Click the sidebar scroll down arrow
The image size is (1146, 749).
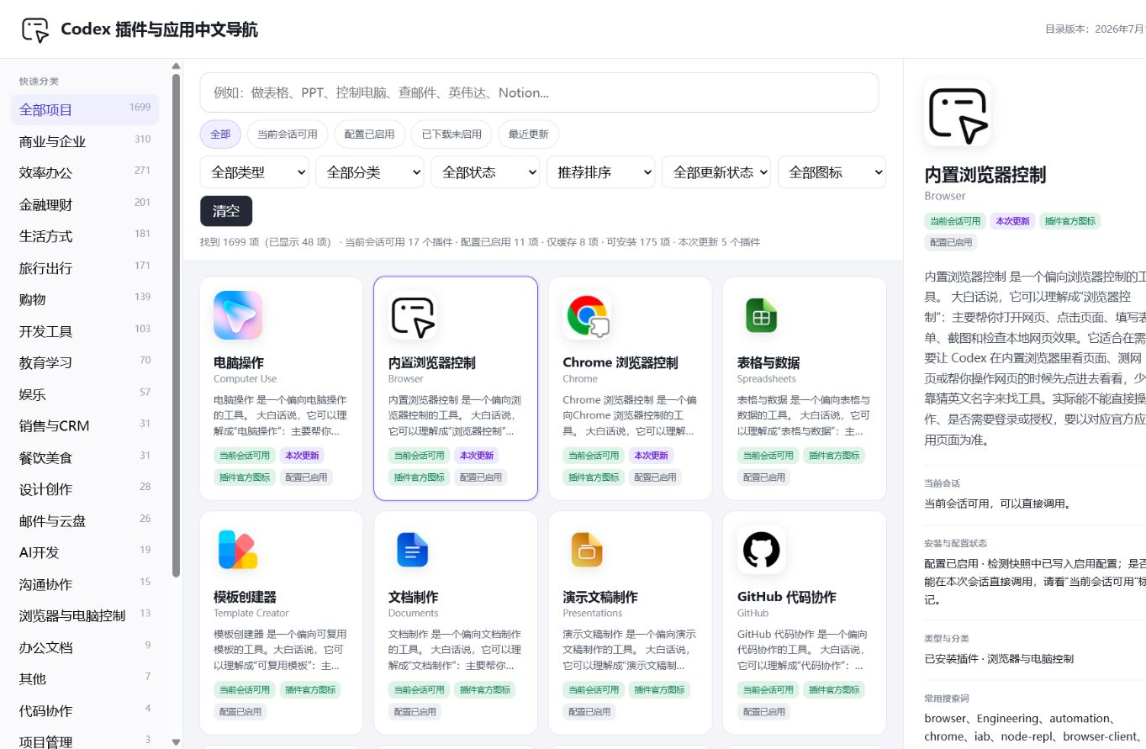[x=177, y=742]
